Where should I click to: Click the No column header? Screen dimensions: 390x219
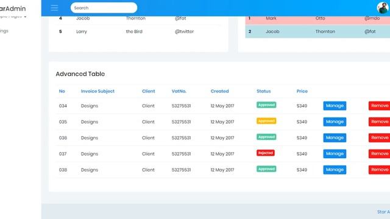click(62, 91)
